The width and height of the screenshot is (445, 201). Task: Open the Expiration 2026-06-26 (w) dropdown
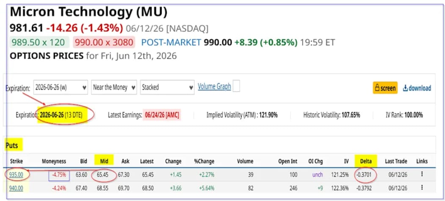(61, 87)
